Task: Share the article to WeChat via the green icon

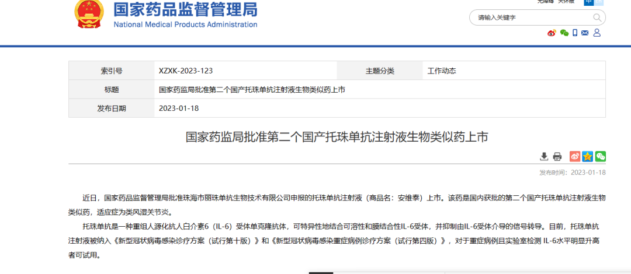Action: (x=601, y=156)
